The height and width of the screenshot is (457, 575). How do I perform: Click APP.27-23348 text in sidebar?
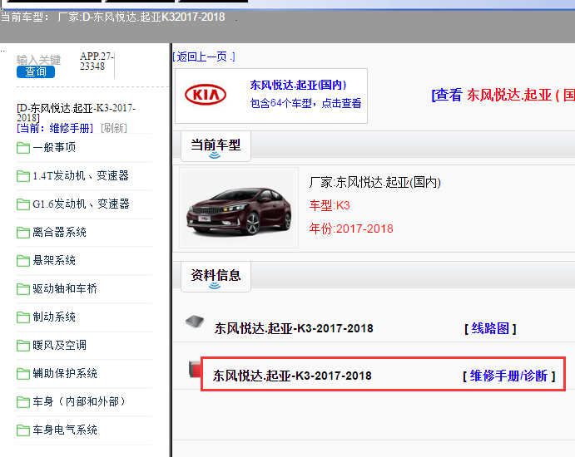[97, 61]
